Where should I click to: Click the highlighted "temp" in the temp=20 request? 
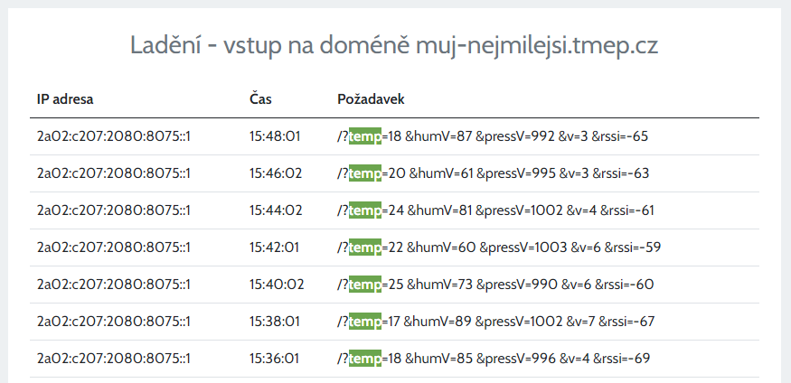pyautogui.click(x=365, y=173)
